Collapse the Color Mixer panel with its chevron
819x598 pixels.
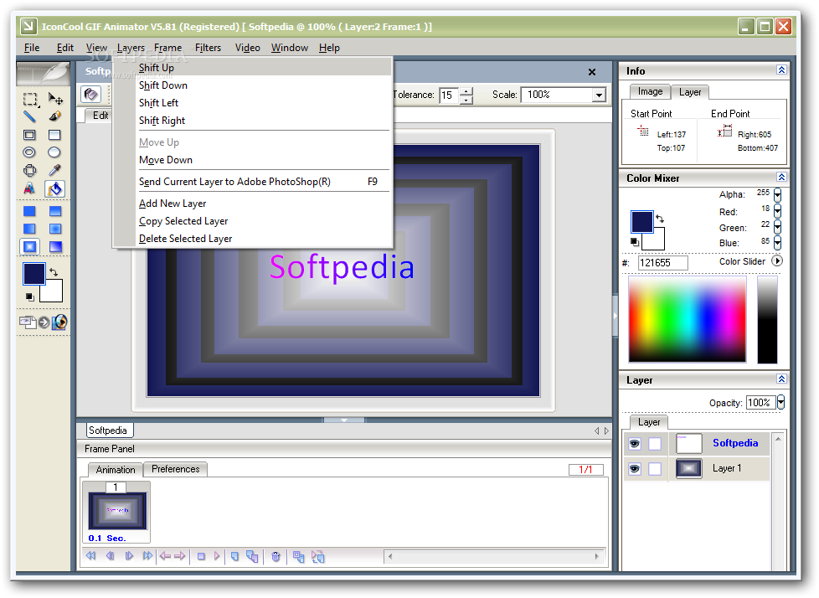point(781,177)
